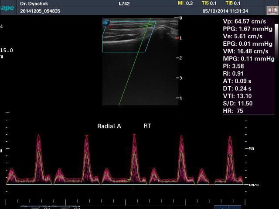
Task: Select the 'RT' annotation text
Action: coord(147,126)
